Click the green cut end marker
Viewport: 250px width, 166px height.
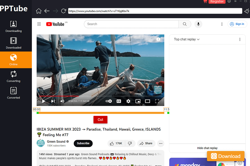(168, 113)
